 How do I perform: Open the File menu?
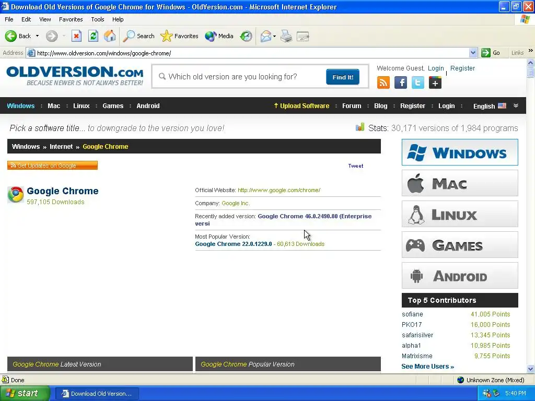pyautogui.click(x=9, y=19)
